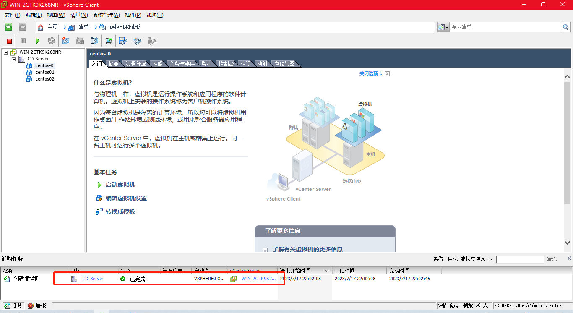This screenshot has height=313, width=573.
Task: Select centos-0 in the inventory tree
Action: 44,65
